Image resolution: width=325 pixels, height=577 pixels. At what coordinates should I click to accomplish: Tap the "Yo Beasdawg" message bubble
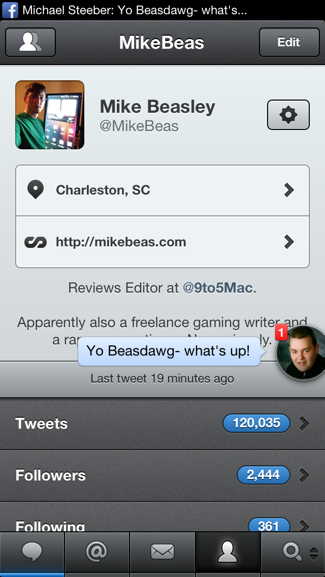(169, 351)
